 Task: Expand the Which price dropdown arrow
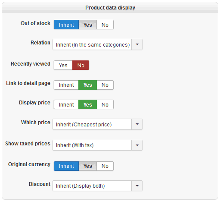point(137,124)
